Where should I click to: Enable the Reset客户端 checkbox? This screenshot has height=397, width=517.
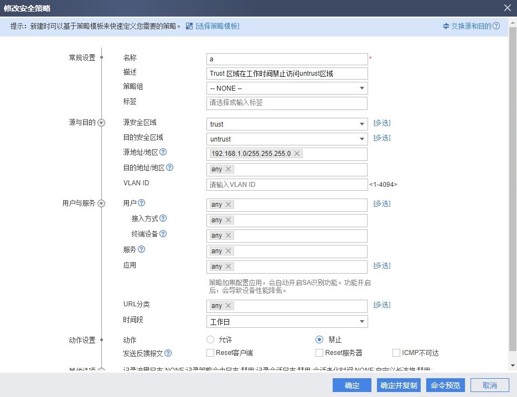click(210, 353)
